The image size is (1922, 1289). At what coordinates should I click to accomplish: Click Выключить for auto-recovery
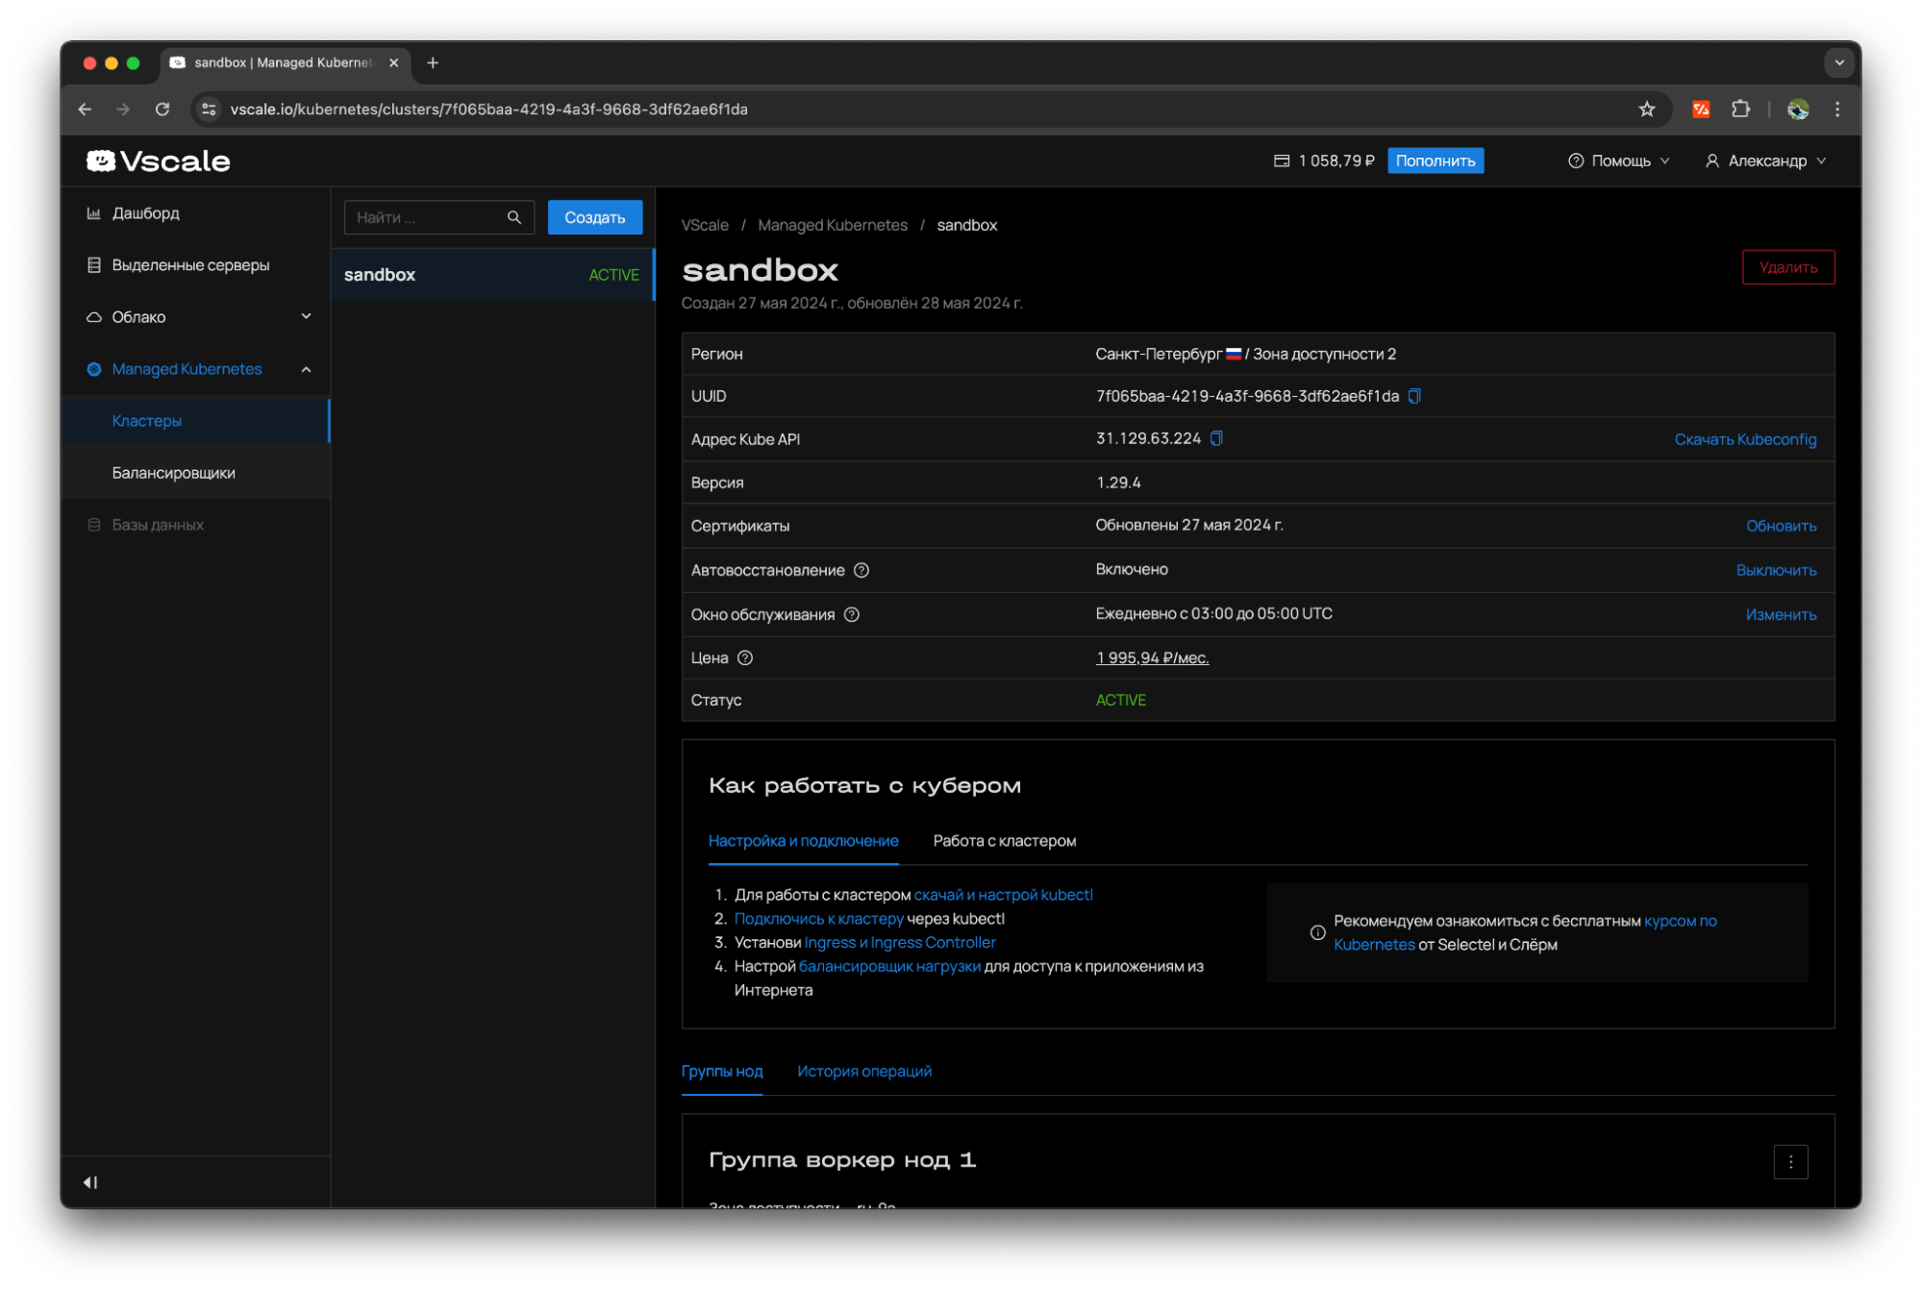pyautogui.click(x=1776, y=570)
